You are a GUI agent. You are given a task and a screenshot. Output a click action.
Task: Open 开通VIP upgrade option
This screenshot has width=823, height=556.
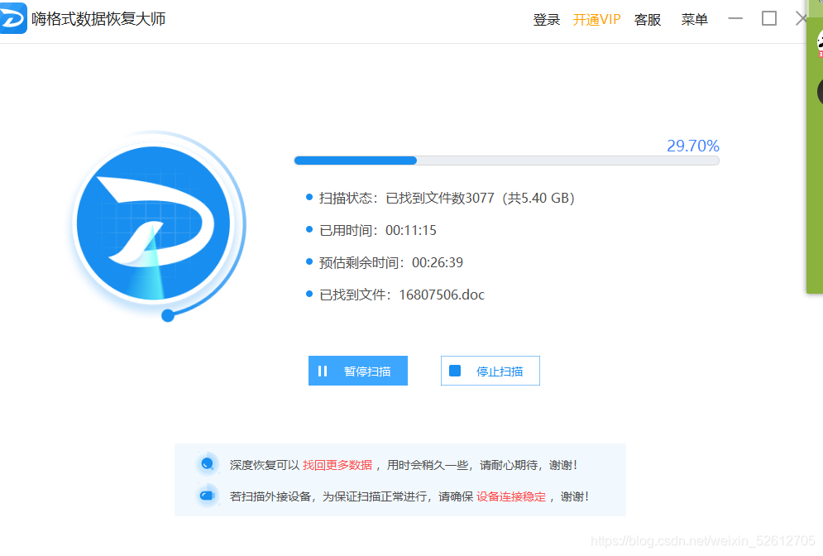pyautogui.click(x=597, y=20)
